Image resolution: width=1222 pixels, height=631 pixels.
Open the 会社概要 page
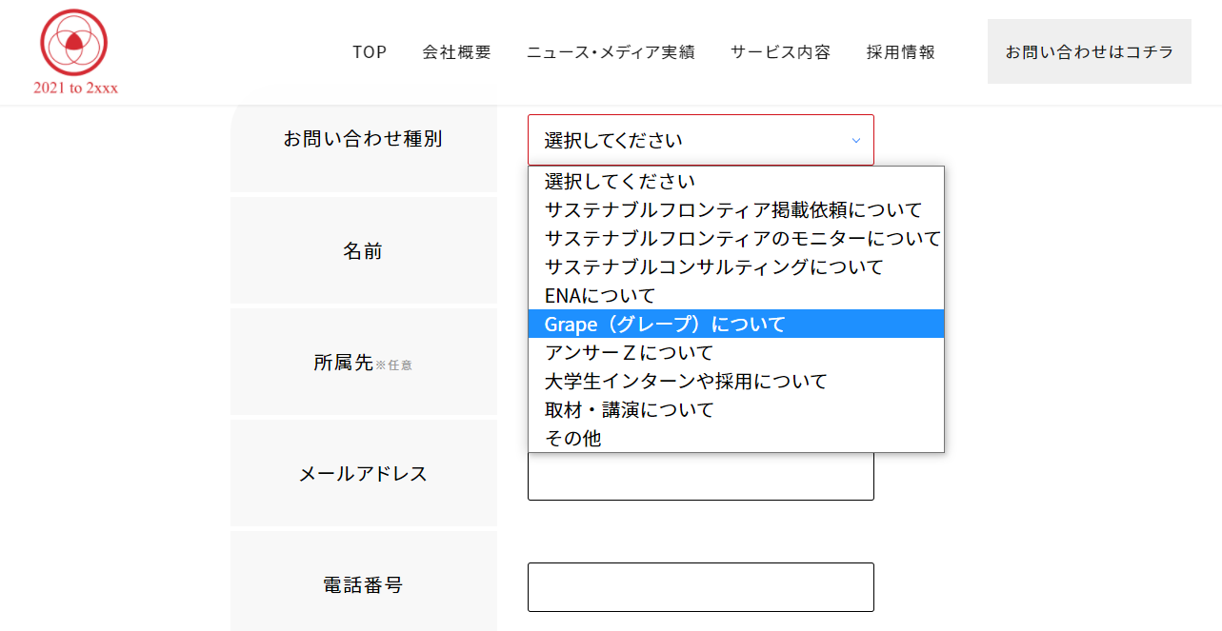pyautogui.click(x=456, y=52)
